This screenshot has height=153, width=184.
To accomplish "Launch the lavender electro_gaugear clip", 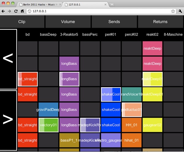I will [111, 140].
